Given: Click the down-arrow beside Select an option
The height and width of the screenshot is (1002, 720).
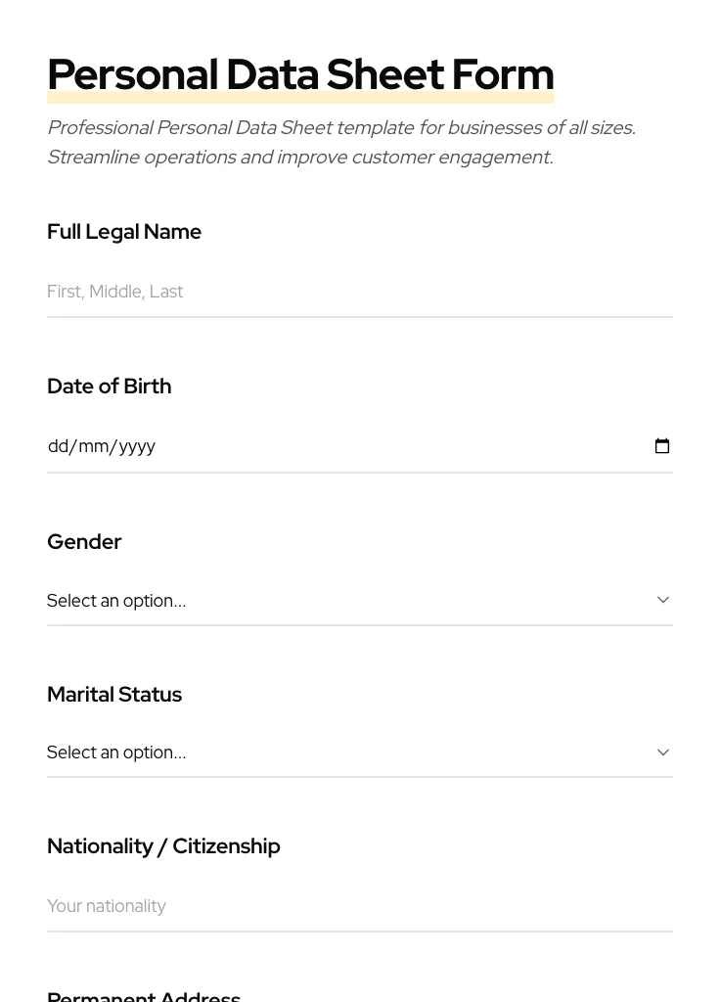Looking at the screenshot, I should coord(663,600).
